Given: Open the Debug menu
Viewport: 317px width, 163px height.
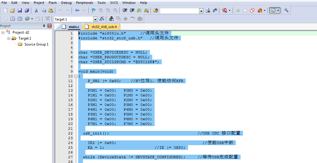Looking at the screenshot, I should 66,3.
